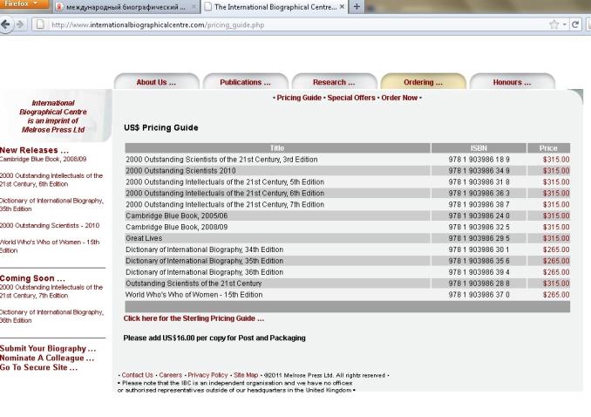Image resolution: width=591 pixels, height=417 pixels.
Task: Open a new tab with plus button
Action: [x=357, y=7]
